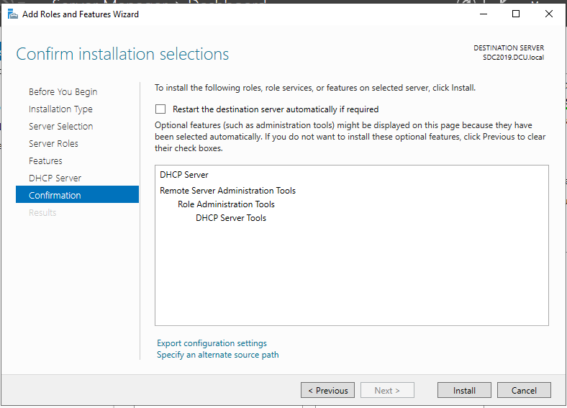
Task: Switch to the Features step
Action: 45,161
